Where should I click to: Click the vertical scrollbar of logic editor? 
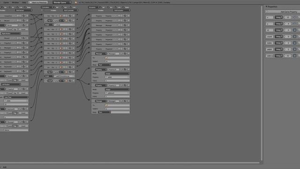pos(262,84)
